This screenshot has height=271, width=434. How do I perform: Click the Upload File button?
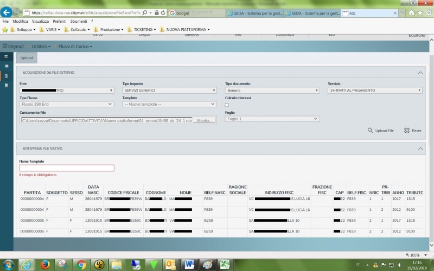(381, 131)
